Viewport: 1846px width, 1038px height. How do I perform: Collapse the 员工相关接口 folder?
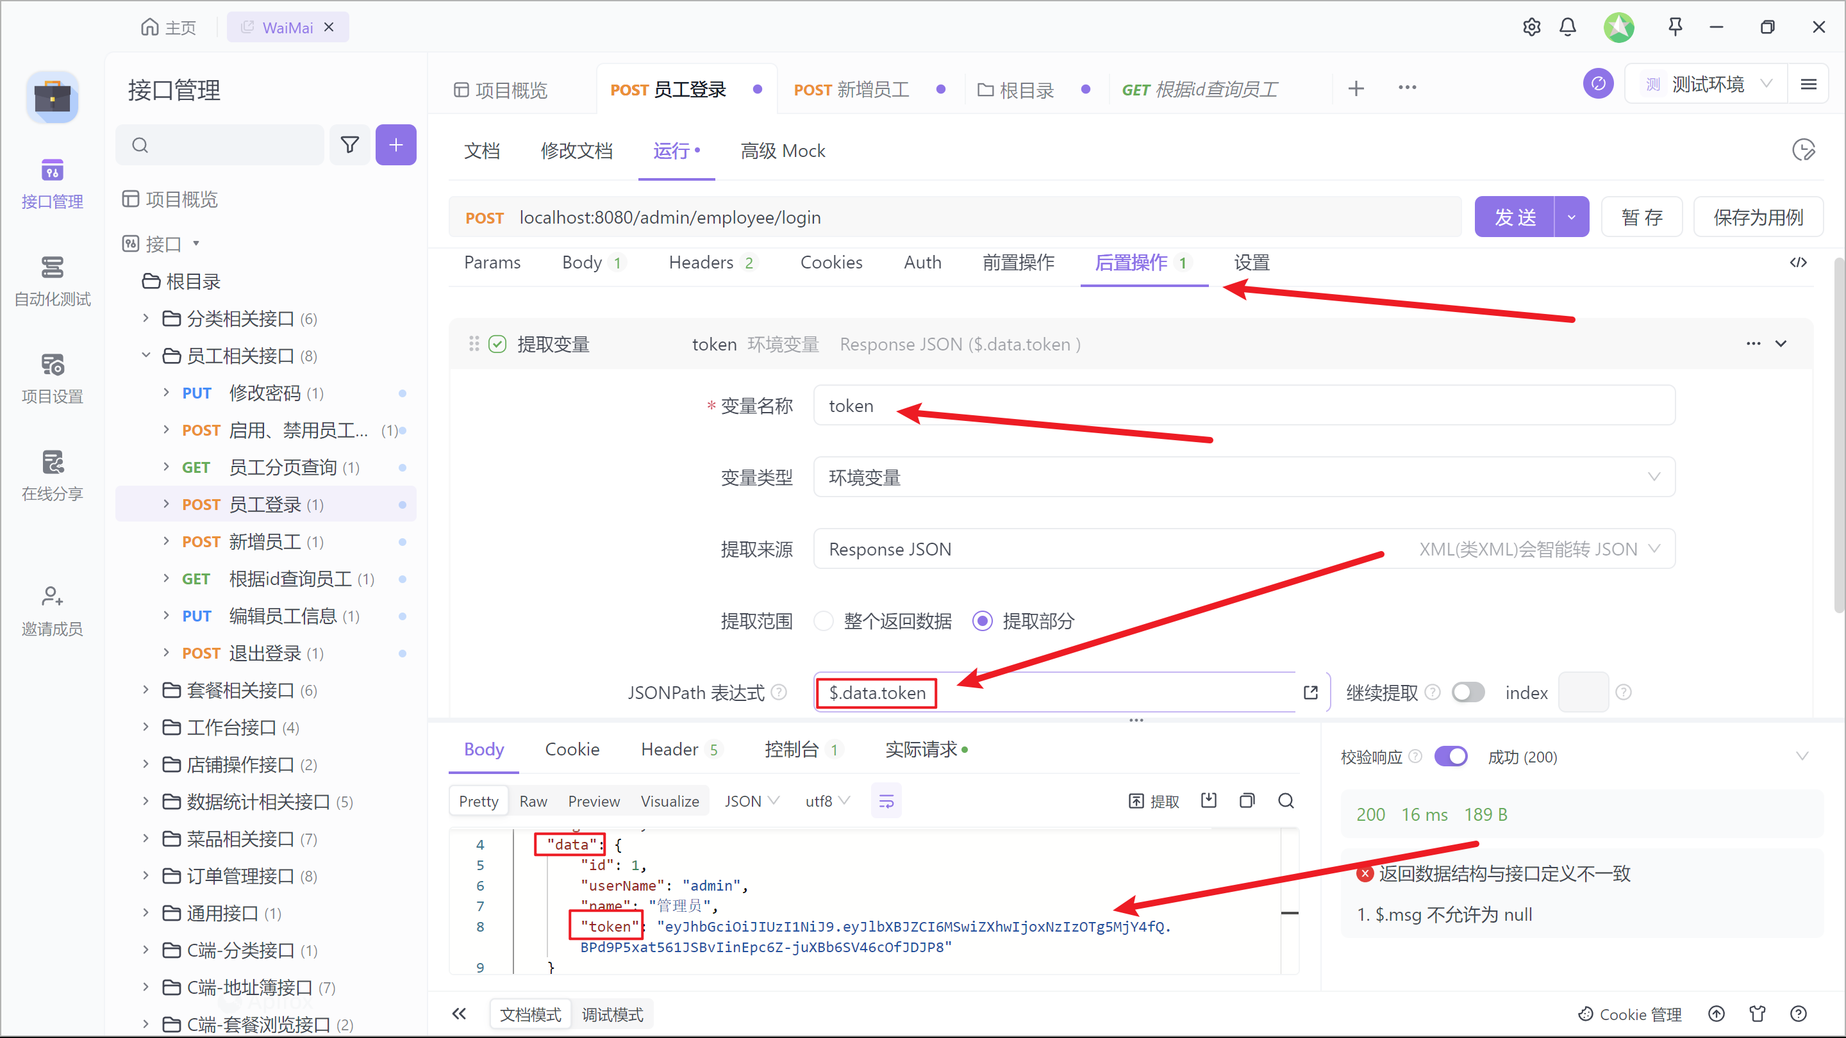point(146,356)
